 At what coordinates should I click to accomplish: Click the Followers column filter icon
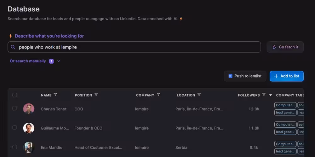[x=264, y=95]
